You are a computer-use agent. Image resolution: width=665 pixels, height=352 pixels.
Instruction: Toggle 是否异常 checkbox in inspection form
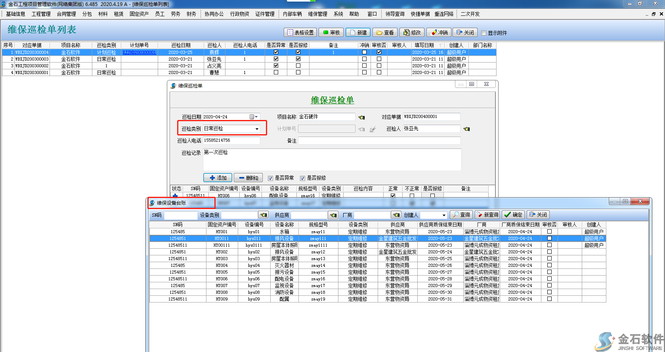tap(270, 178)
